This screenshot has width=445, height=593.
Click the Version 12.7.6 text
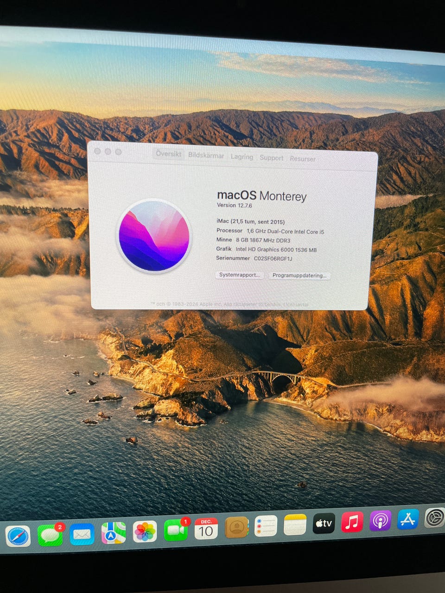coord(235,205)
